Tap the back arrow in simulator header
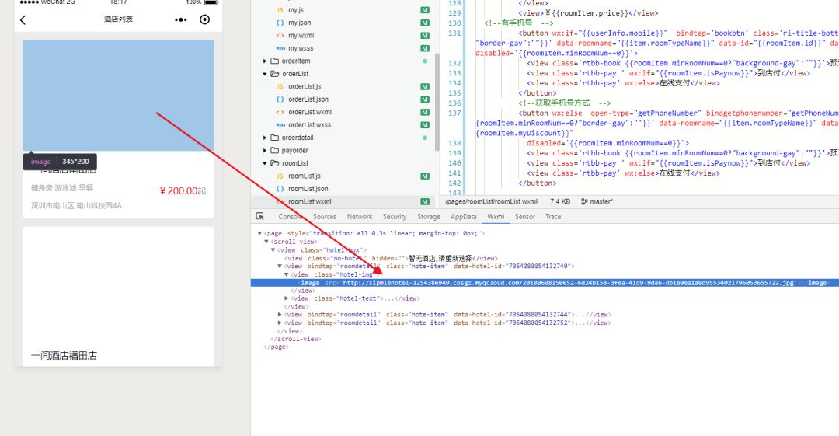839x436 pixels. click(23, 20)
